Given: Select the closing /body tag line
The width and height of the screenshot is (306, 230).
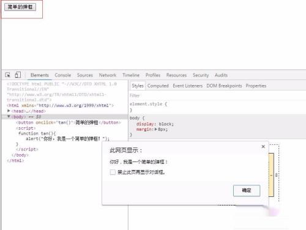Looking at the screenshot, I should tap(20, 155).
